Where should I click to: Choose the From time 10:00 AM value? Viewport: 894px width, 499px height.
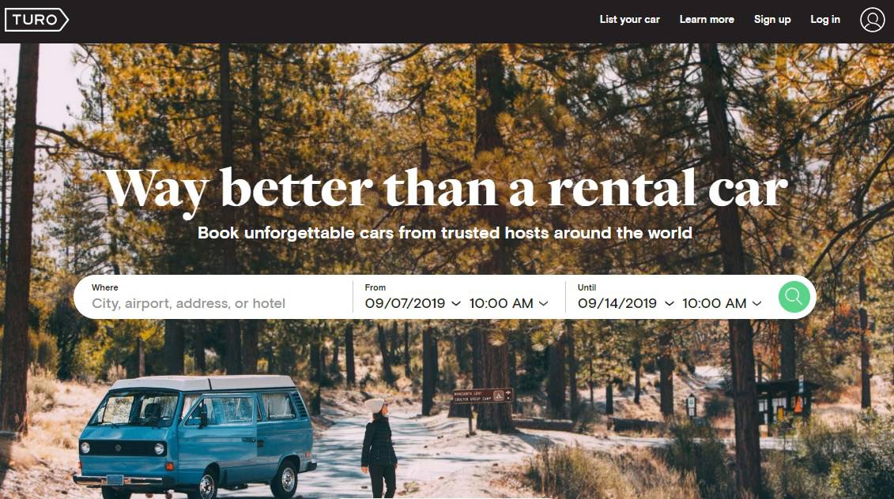[x=501, y=304]
